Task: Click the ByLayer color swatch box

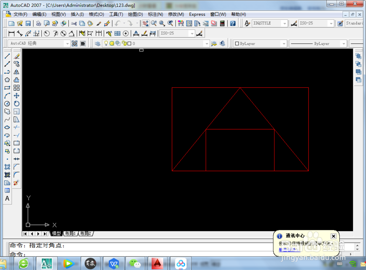Action: (x=237, y=43)
